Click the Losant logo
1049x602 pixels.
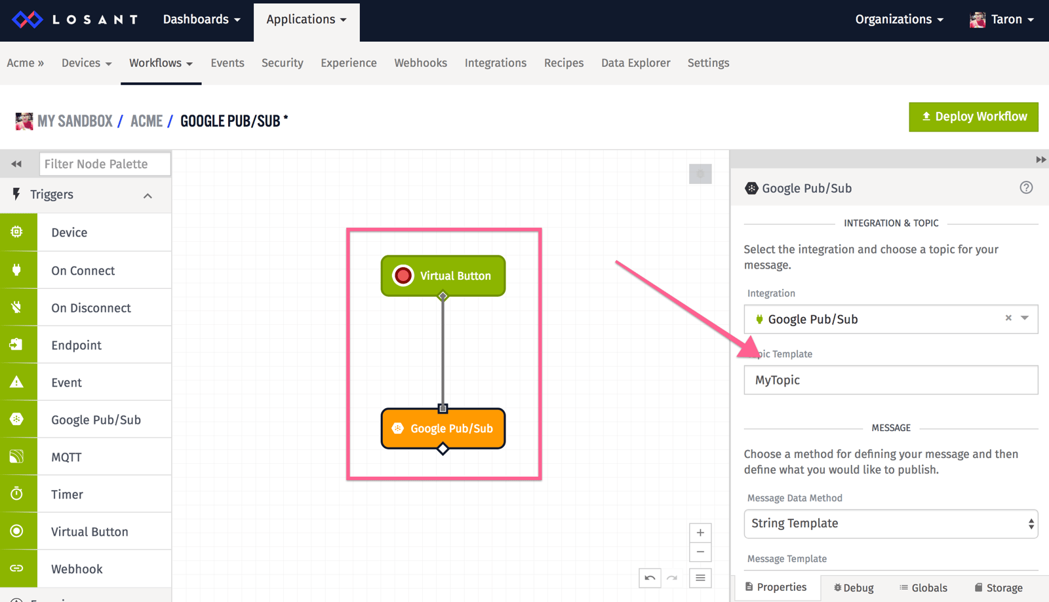[74, 19]
